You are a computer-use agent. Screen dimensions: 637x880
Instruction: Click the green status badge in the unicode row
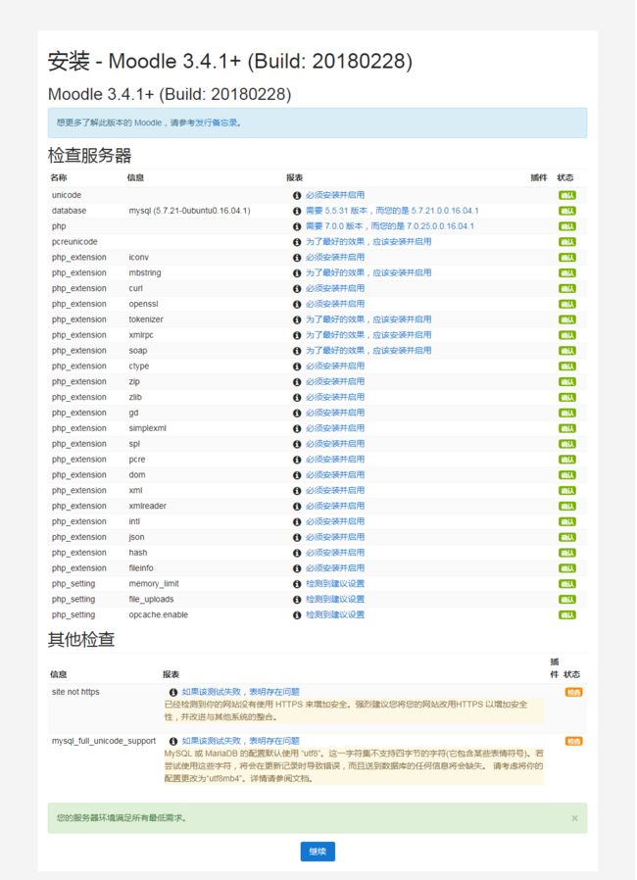coord(566,195)
